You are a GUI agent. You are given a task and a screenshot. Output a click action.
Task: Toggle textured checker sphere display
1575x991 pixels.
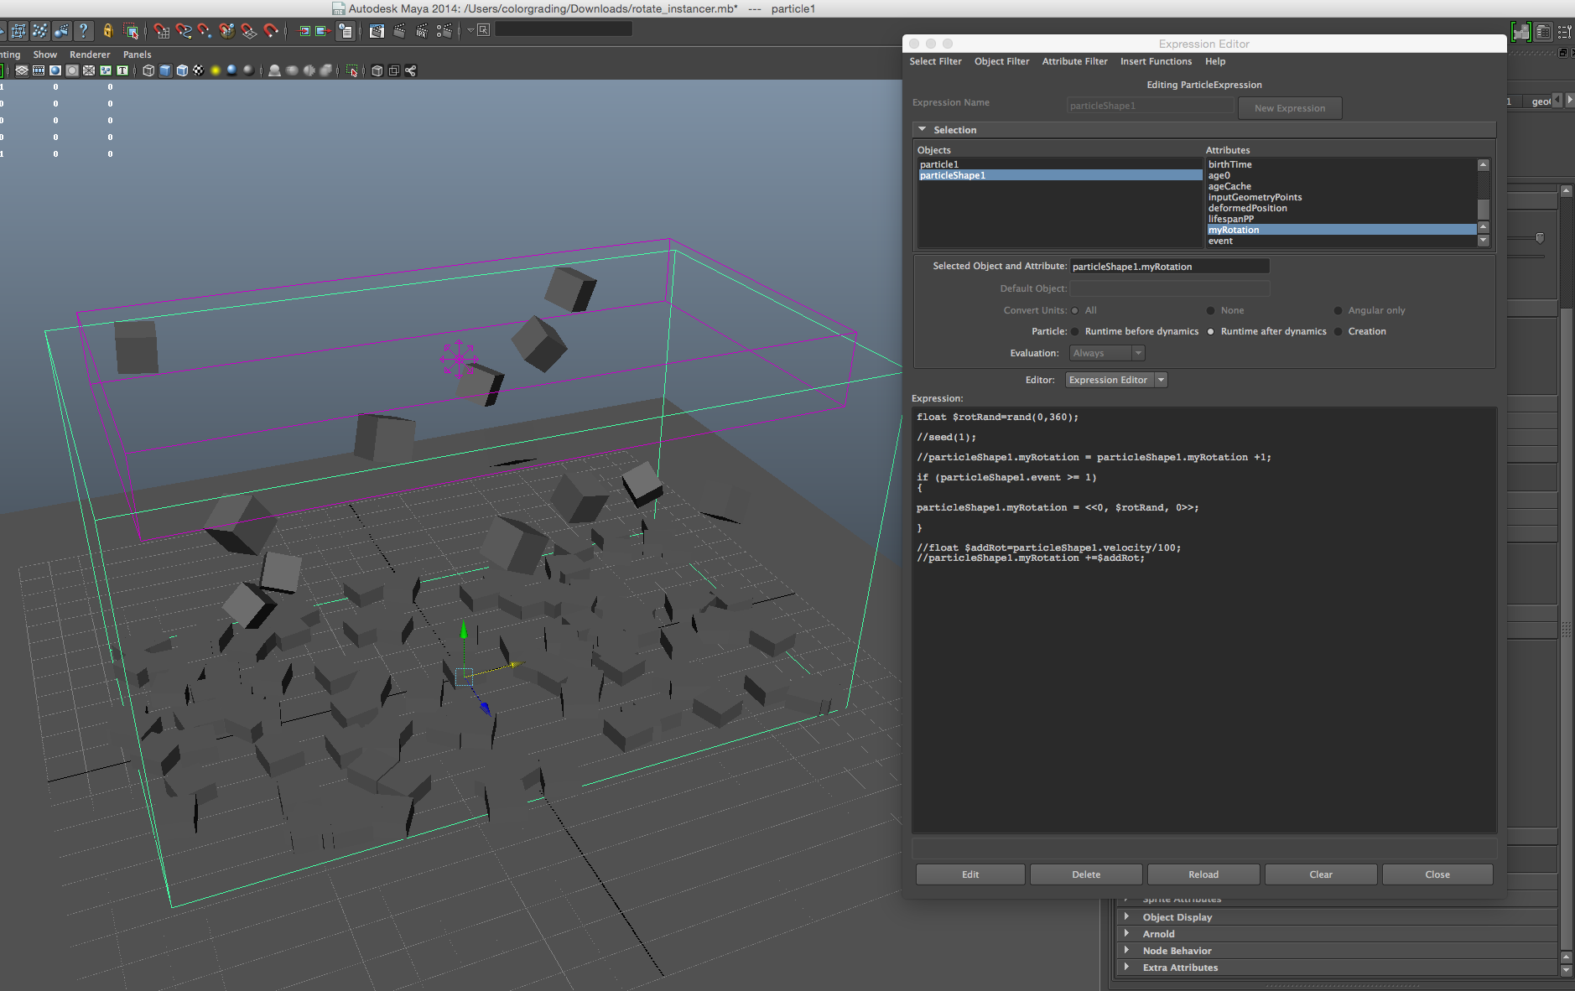click(199, 70)
